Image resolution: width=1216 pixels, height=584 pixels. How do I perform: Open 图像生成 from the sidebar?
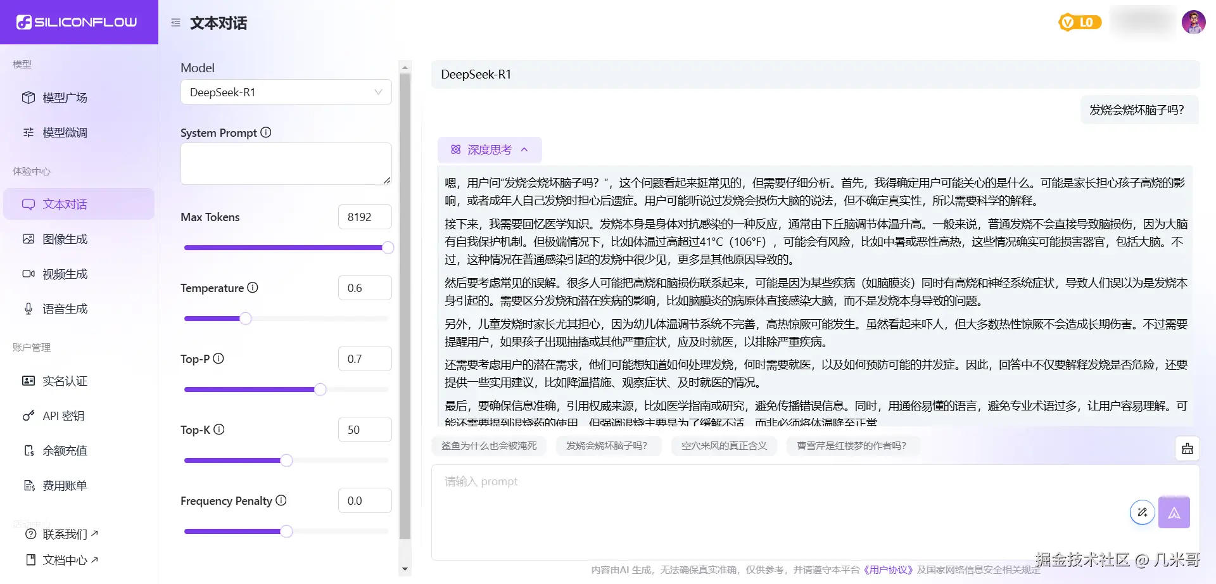click(x=66, y=239)
